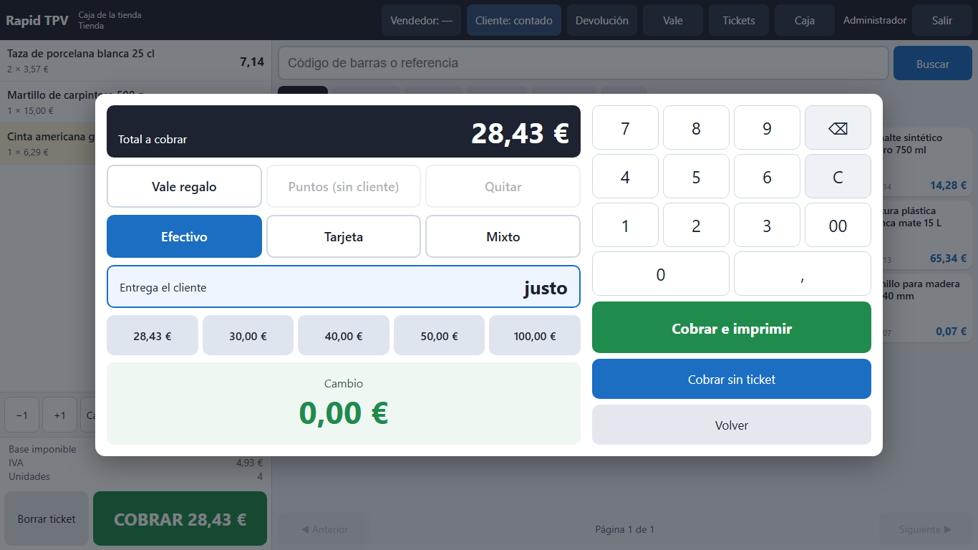Focus the Entrega el cliente field
The image size is (978, 550).
point(344,286)
